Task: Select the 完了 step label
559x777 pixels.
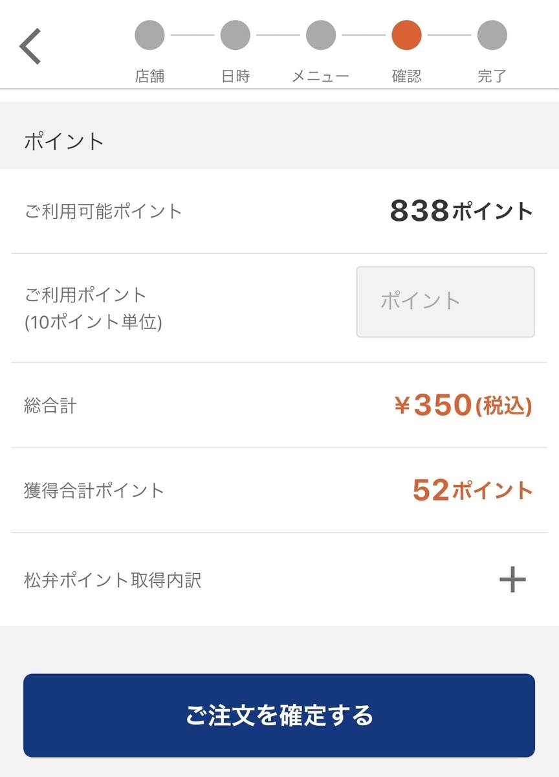Action: tap(492, 76)
